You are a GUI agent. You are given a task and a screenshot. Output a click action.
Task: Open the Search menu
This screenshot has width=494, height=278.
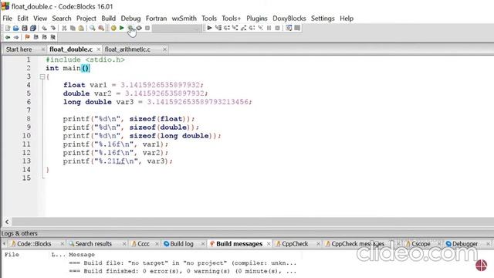[62, 19]
